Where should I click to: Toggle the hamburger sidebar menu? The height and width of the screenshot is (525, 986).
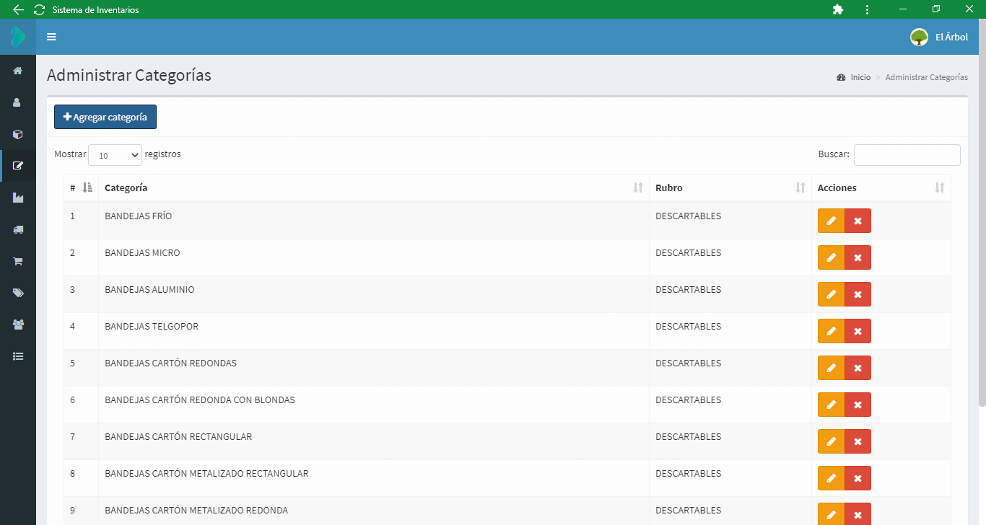[51, 37]
